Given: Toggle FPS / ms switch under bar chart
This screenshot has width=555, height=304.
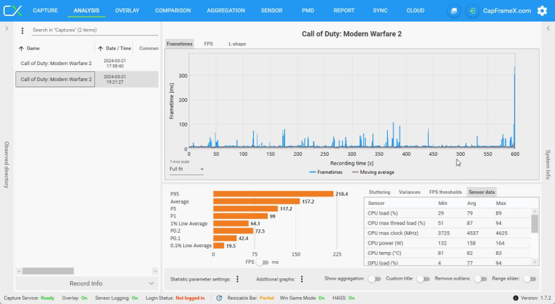Looking at the screenshot, I should click(x=263, y=262).
